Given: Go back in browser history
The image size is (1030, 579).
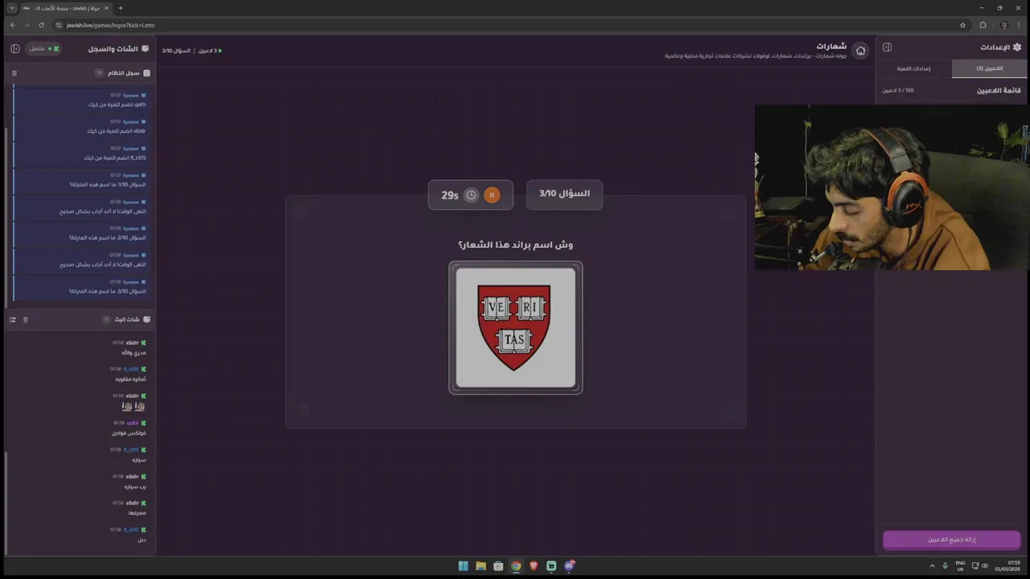Looking at the screenshot, I should click(12, 25).
